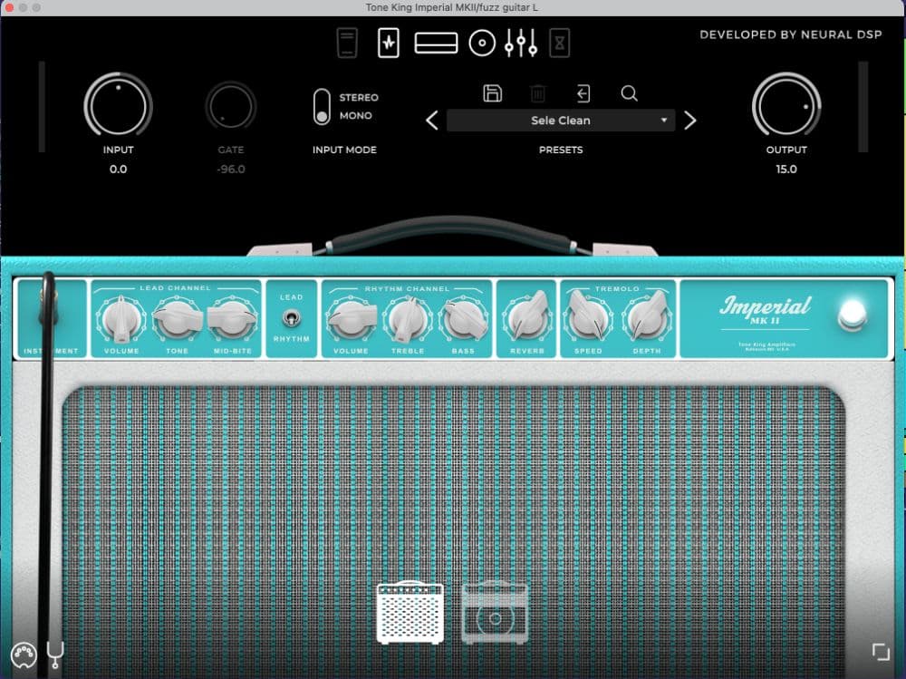Open MIDI settings connector icon
906x679 pixels.
coord(24,655)
